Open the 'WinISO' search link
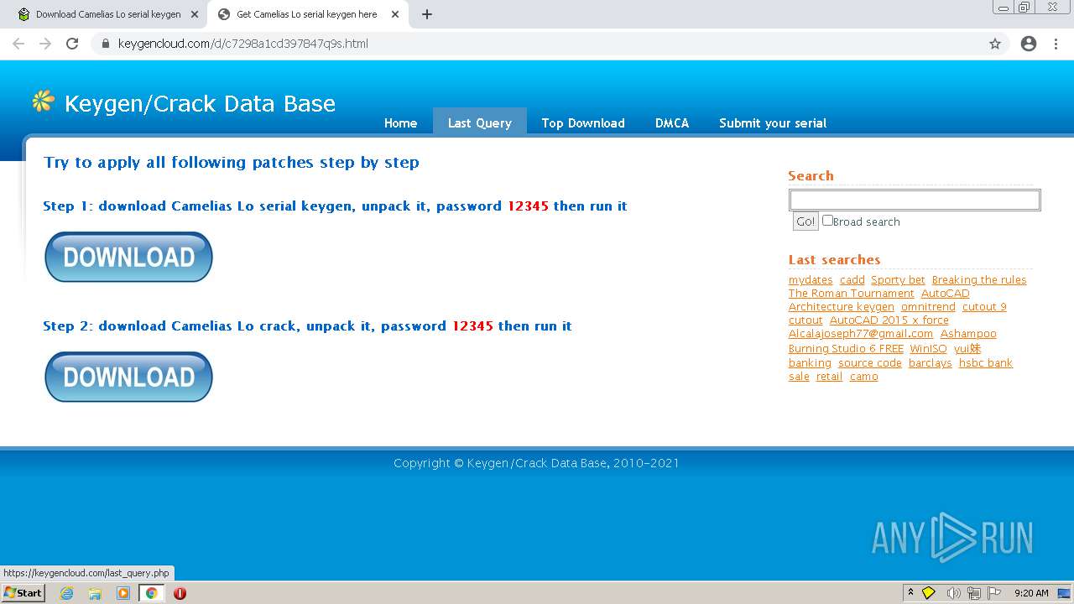The width and height of the screenshot is (1074, 604). coord(928,349)
